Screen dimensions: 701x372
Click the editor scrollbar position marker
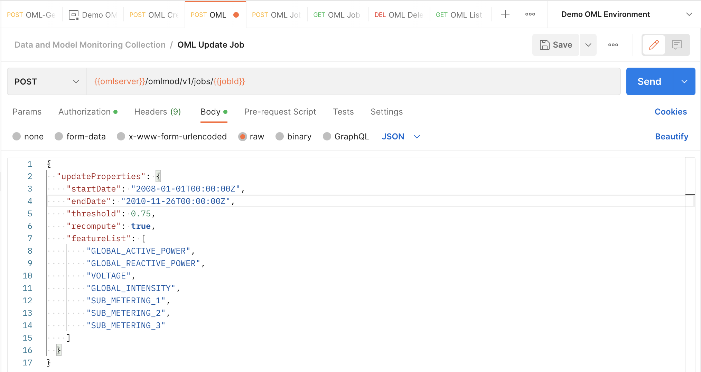tap(690, 195)
